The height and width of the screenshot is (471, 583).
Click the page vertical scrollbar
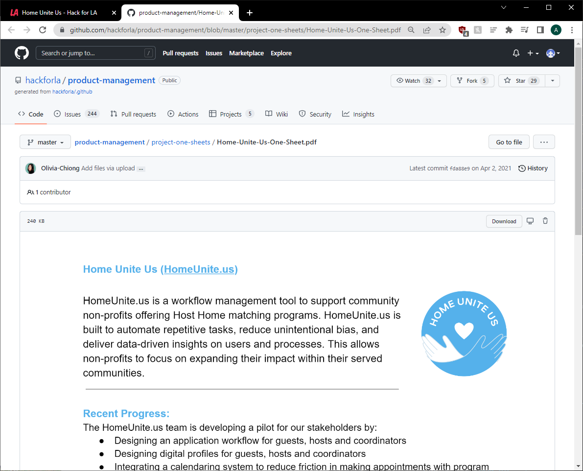point(578,141)
